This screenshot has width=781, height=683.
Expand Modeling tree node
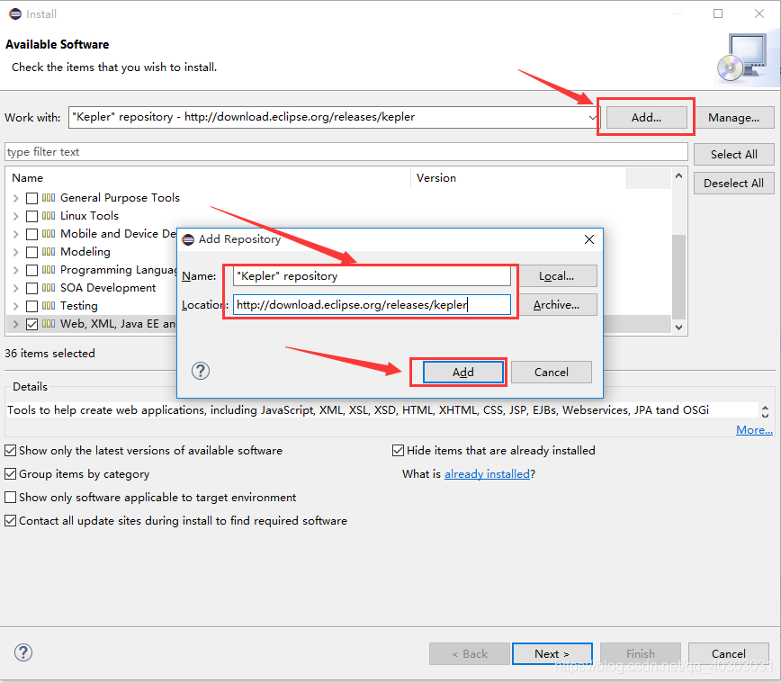pos(16,252)
